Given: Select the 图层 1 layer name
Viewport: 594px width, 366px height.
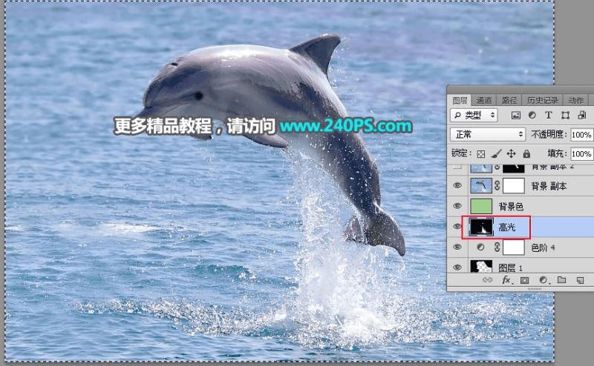Looking at the screenshot, I should click(510, 267).
